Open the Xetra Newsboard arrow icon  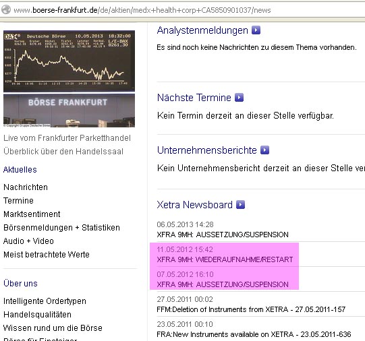[240, 205]
